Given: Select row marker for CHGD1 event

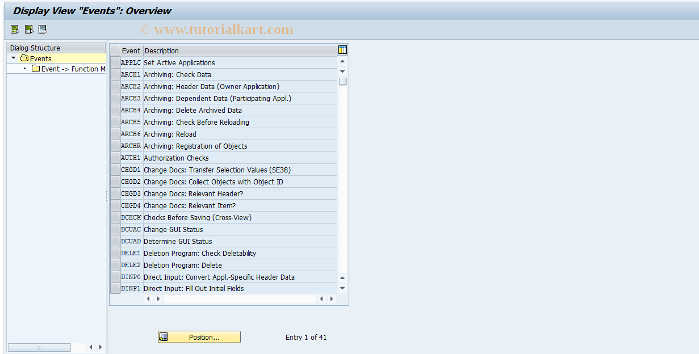Looking at the screenshot, I should [x=115, y=170].
